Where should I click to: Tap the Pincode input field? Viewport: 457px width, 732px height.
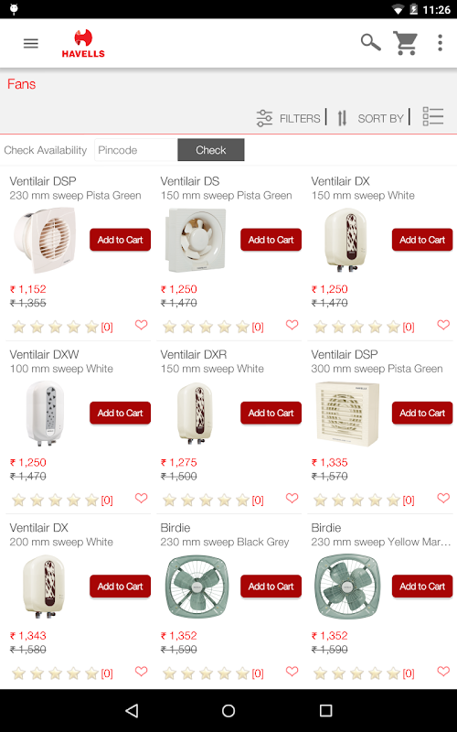(135, 150)
